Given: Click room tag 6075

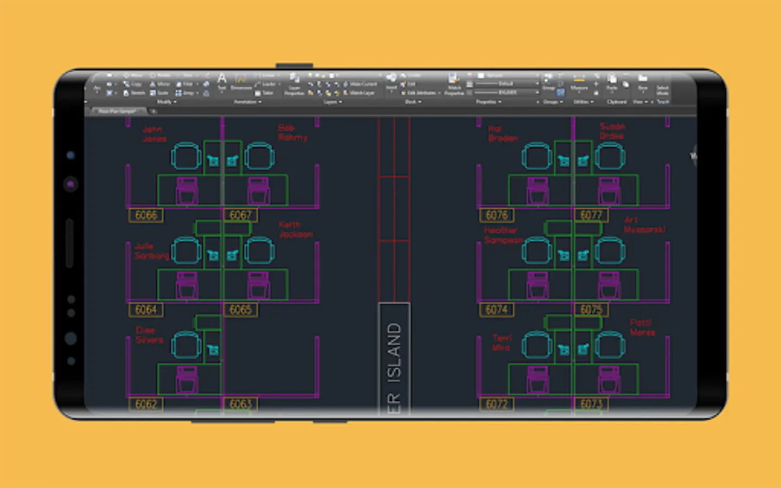Looking at the screenshot, I should 591,310.
